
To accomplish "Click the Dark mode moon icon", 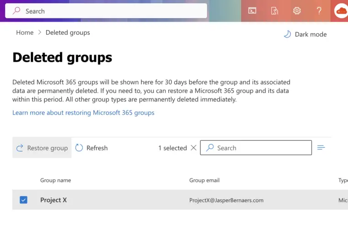I will pyautogui.click(x=288, y=34).
